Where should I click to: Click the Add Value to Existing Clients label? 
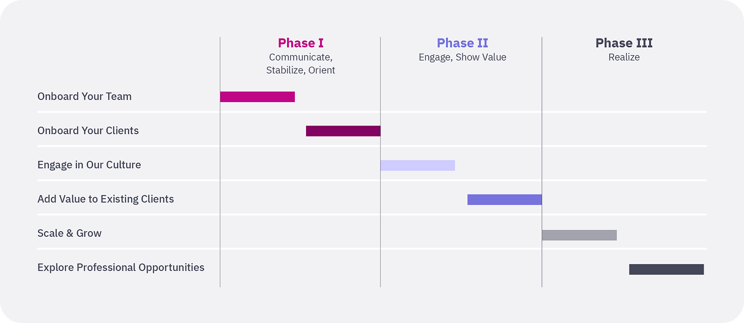[105, 199]
